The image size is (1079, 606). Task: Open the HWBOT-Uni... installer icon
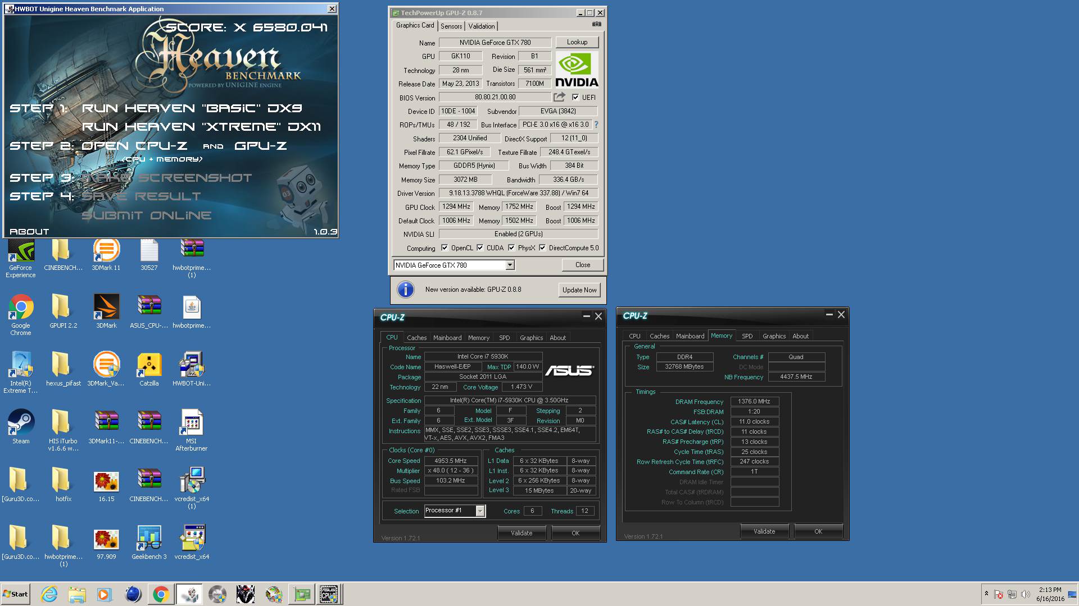coord(192,369)
